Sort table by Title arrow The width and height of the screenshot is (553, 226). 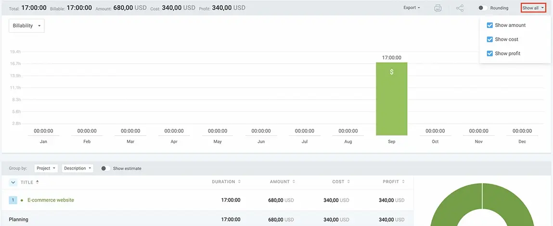38,182
